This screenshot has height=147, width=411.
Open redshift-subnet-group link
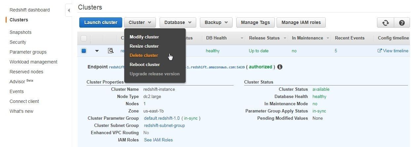165,125
